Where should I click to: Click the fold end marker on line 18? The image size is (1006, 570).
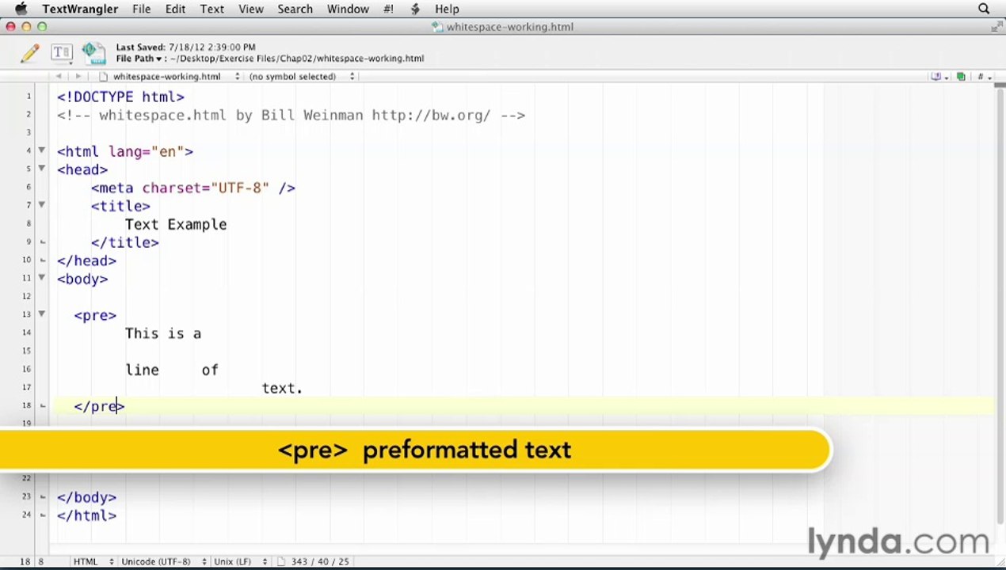coord(42,406)
